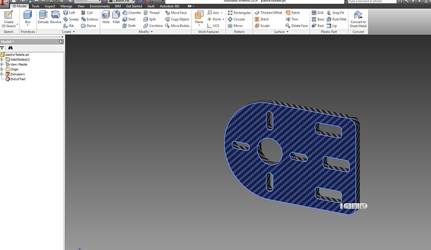
Task: Select the Revolve tool
Action: (x=56, y=16)
